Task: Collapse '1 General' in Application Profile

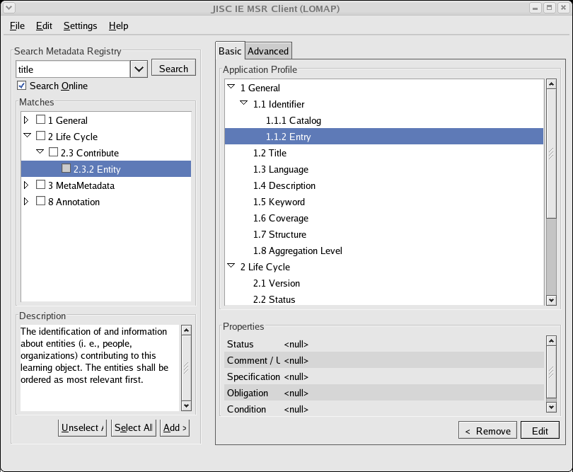Action: pos(231,87)
